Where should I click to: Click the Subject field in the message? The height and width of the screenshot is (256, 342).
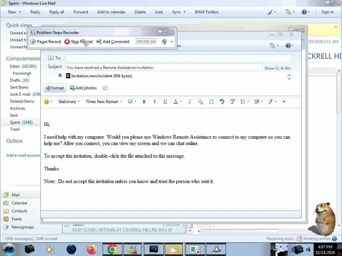pyautogui.click(x=163, y=67)
